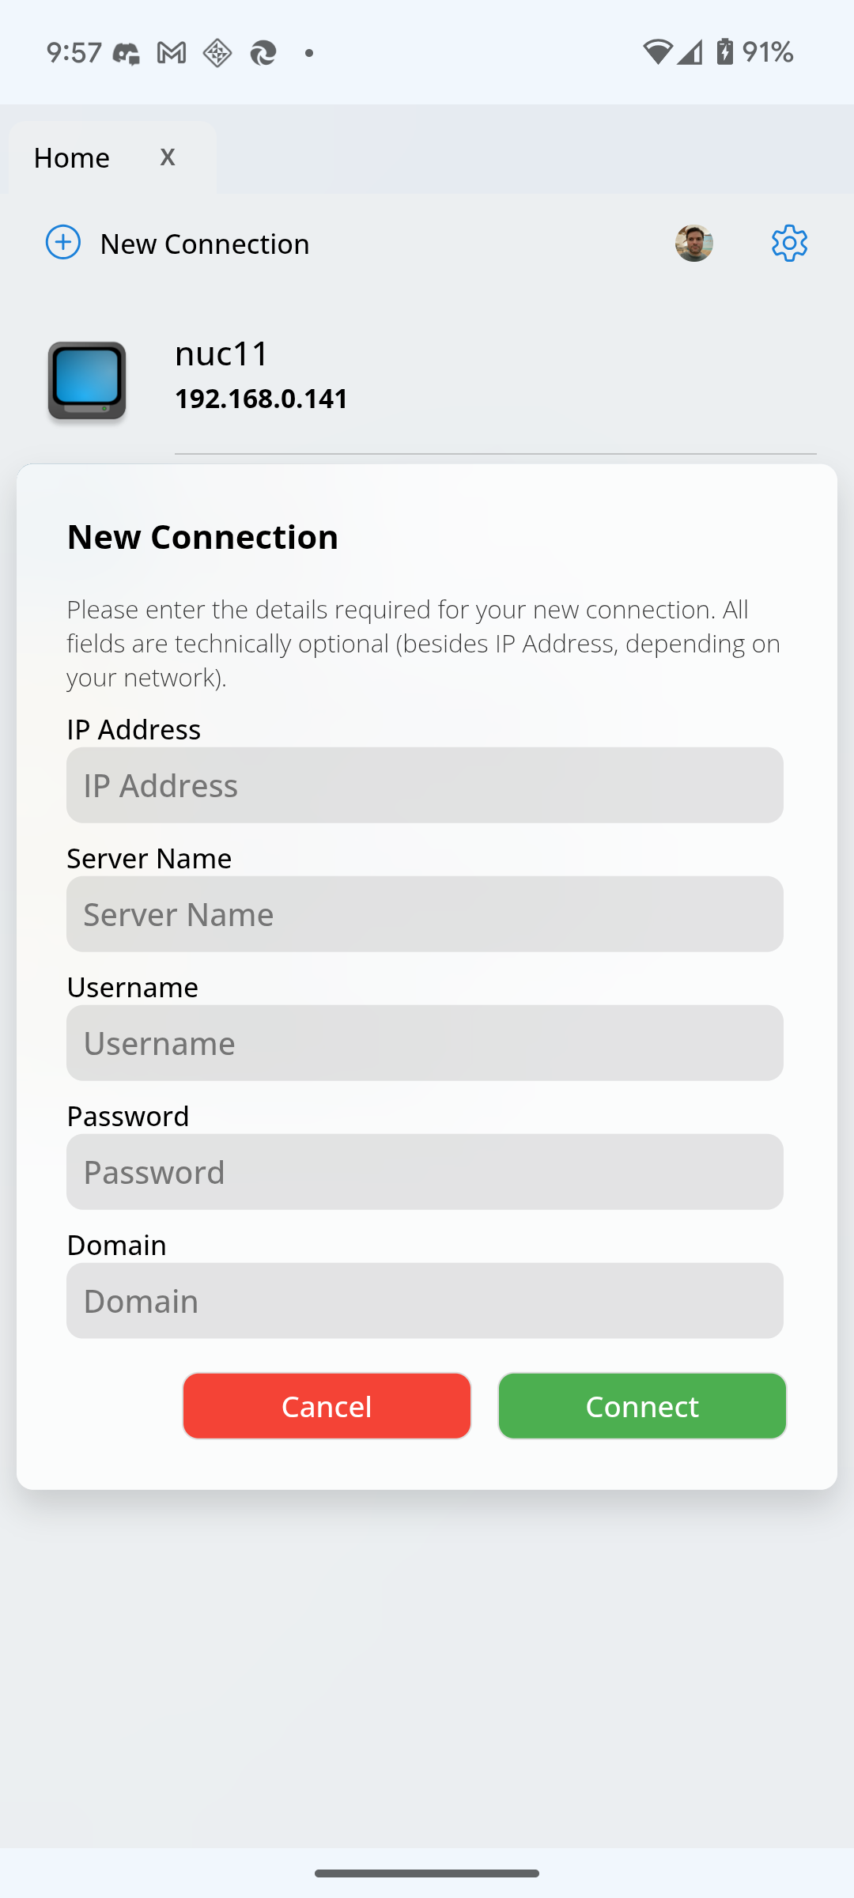854x1898 pixels.
Task: Click the Domain entry field
Action: [x=425, y=1301]
